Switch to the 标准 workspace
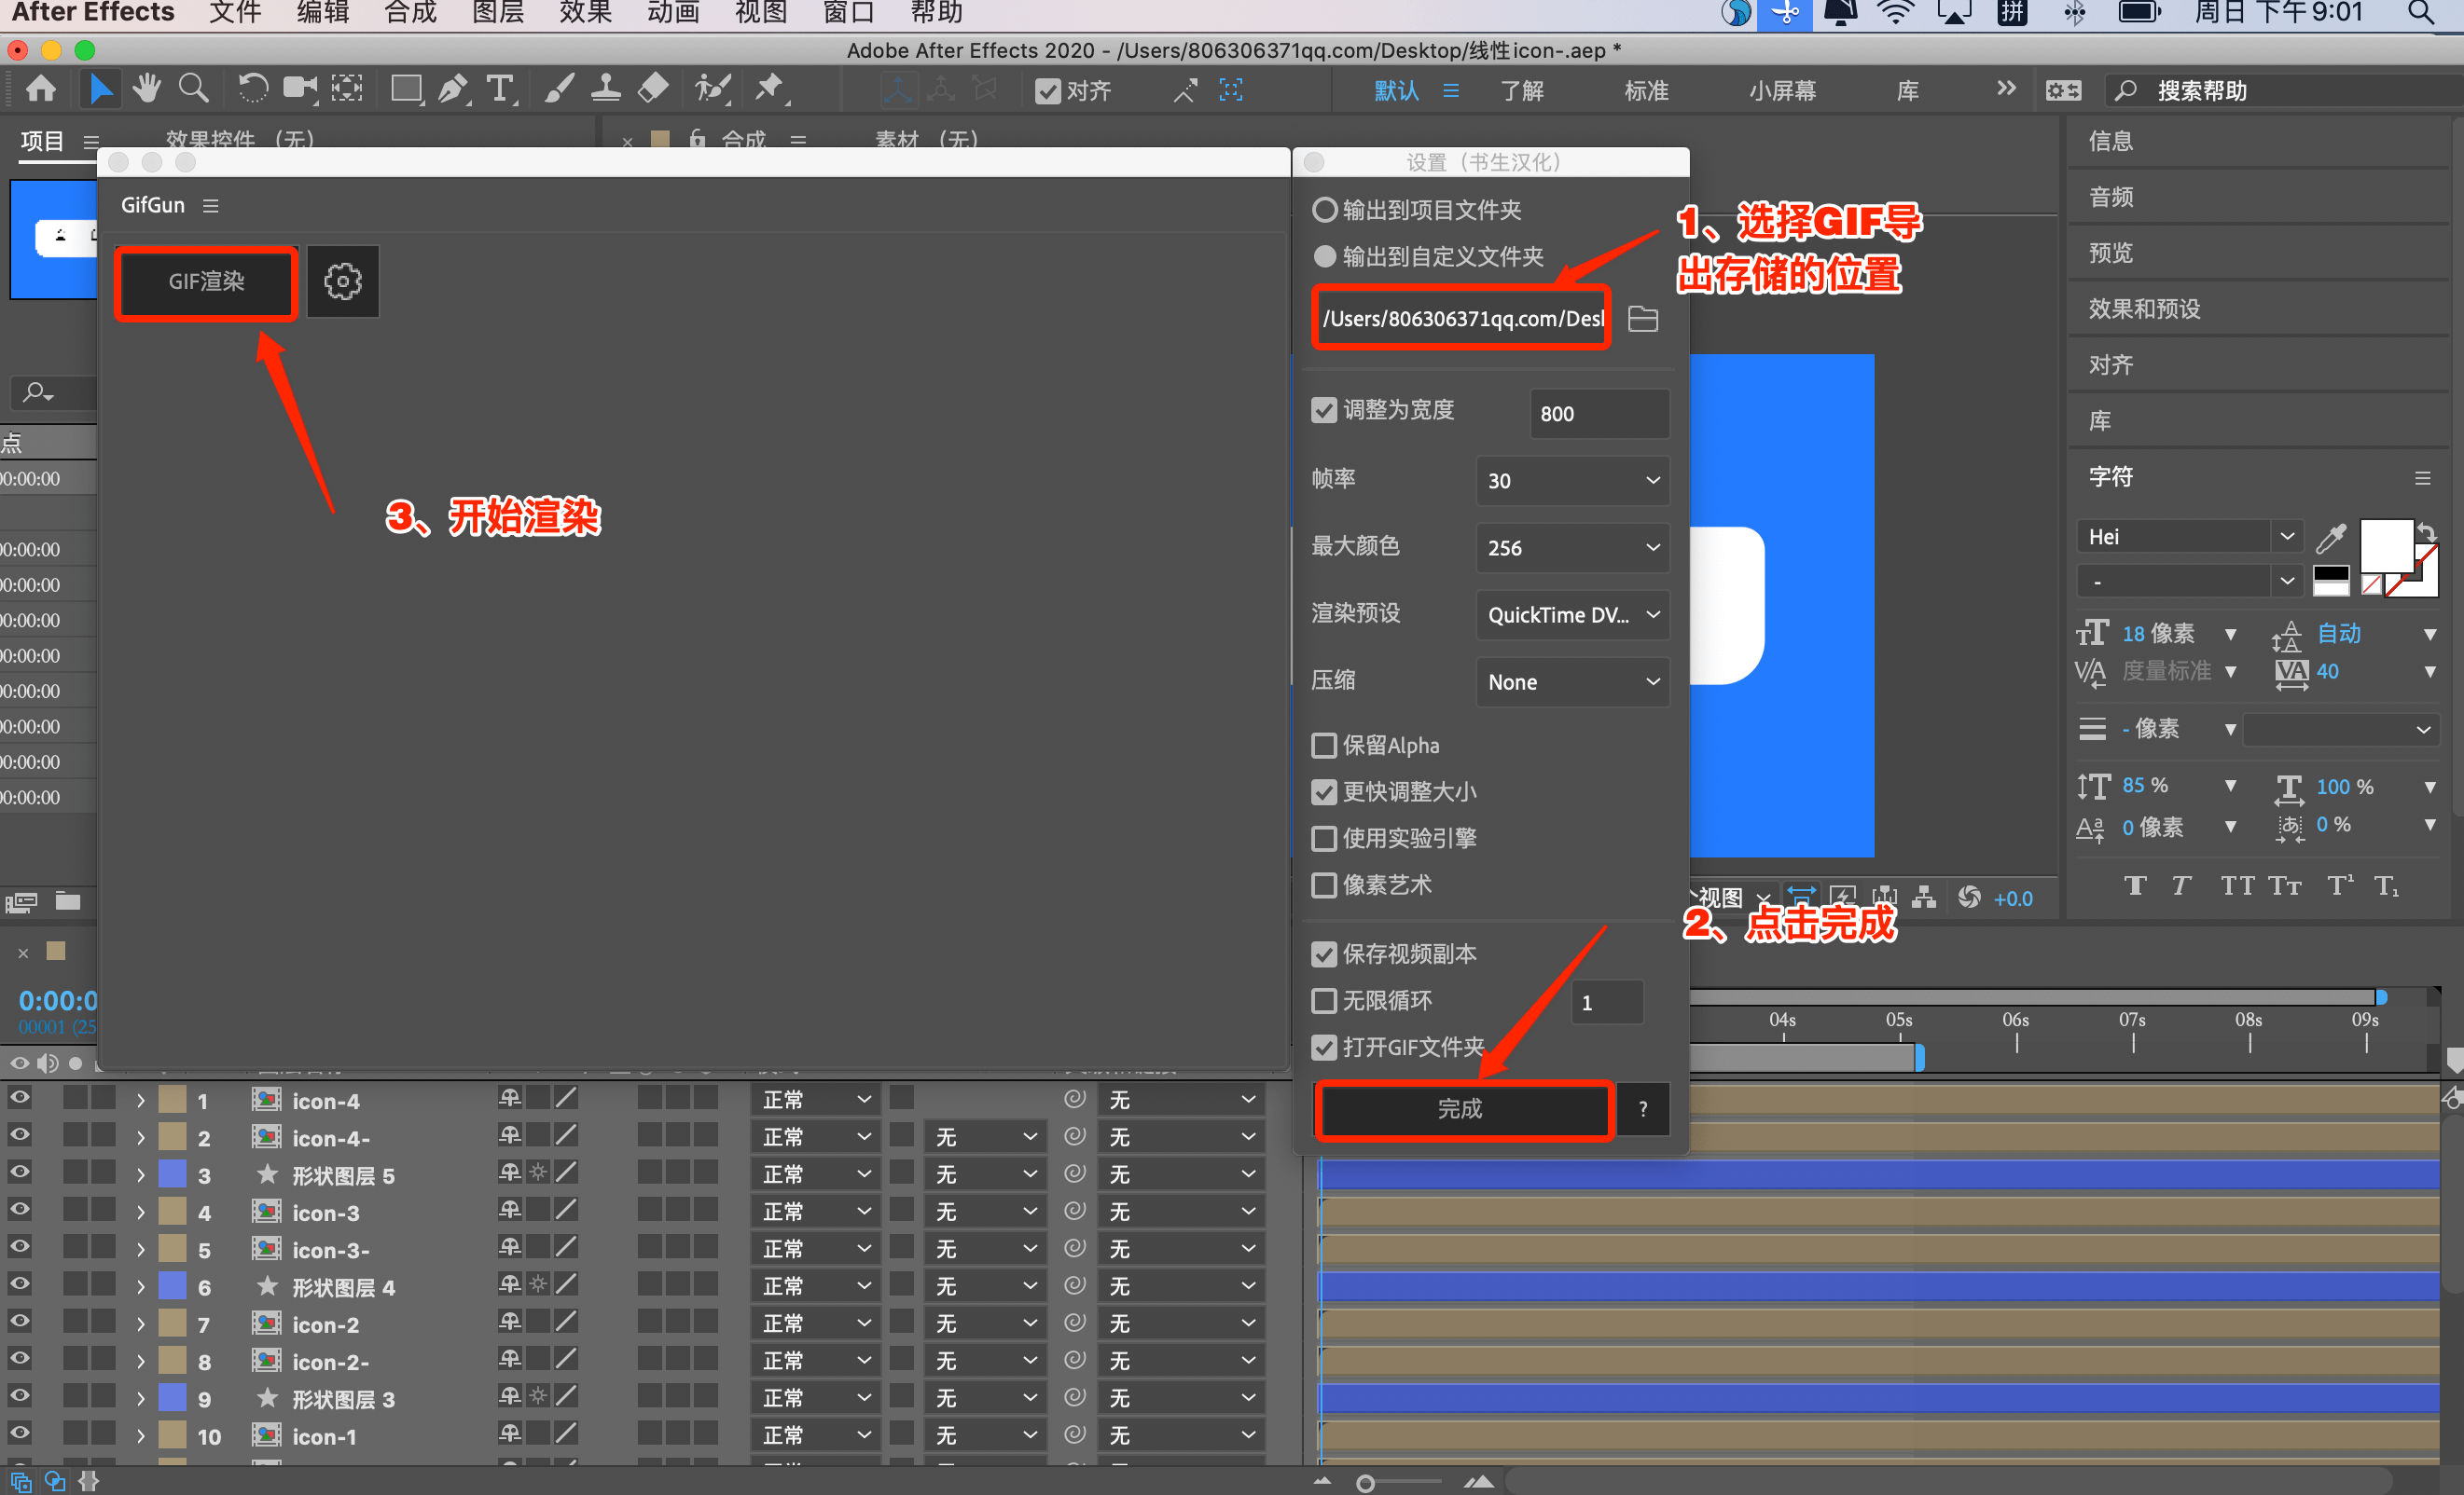The height and width of the screenshot is (1495, 2464). tap(1646, 91)
